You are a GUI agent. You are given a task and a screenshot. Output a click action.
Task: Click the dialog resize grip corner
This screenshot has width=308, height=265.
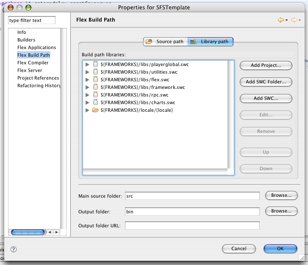tap(302, 258)
